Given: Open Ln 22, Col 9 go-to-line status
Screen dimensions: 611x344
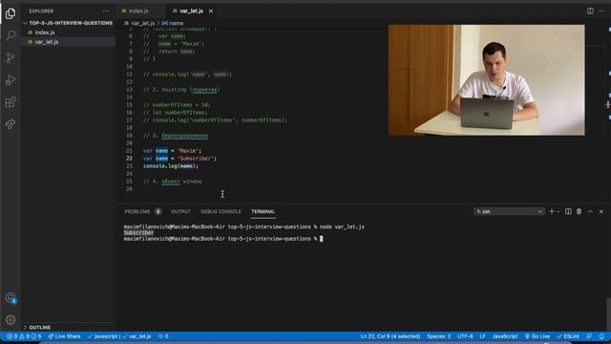Looking at the screenshot, I should pyautogui.click(x=390, y=336).
